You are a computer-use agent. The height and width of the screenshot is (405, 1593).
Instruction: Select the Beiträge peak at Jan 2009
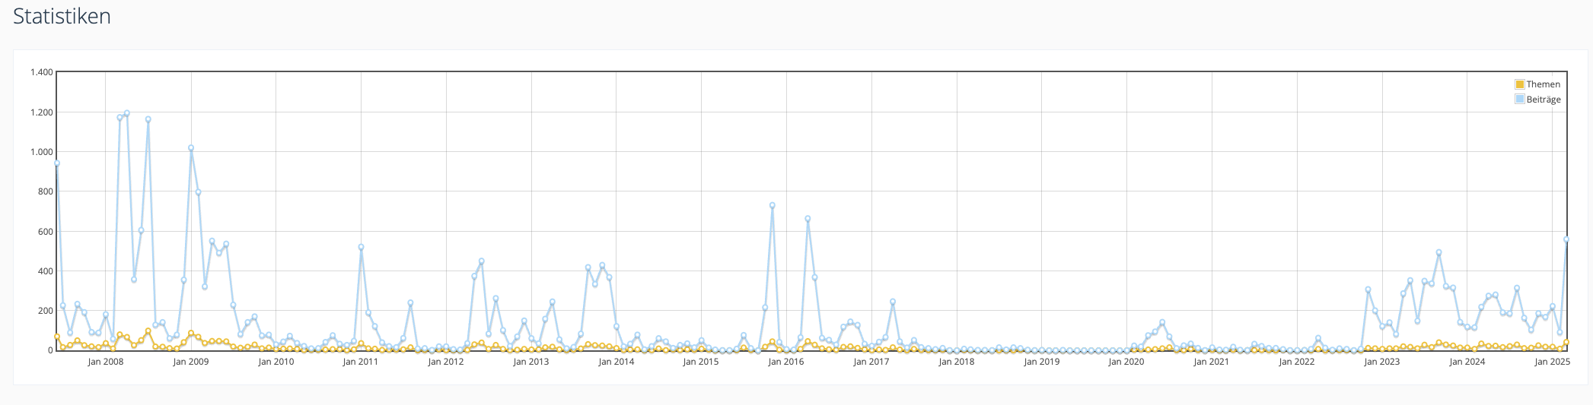click(191, 148)
